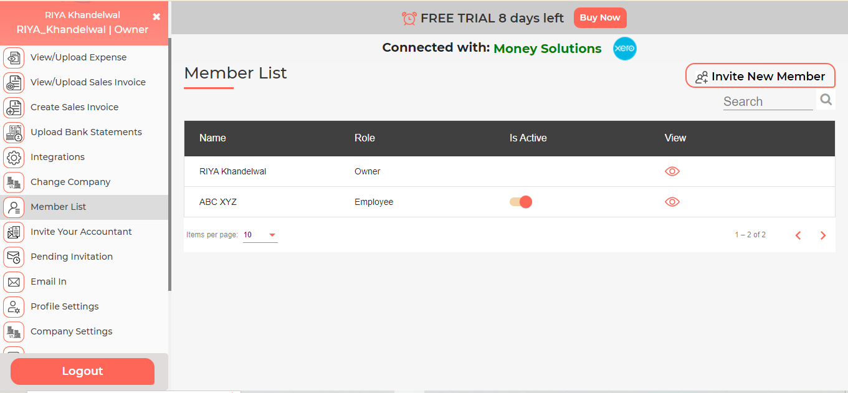Select Member List menu item
Viewport: 848px width, 393px height.
coord(84,207)
